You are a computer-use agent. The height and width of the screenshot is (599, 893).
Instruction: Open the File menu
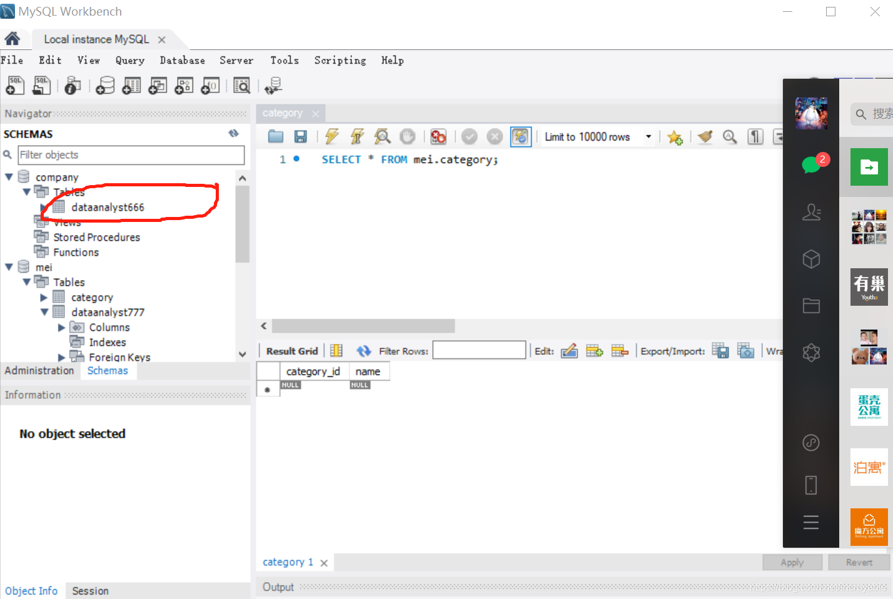[x=12, y=60]
